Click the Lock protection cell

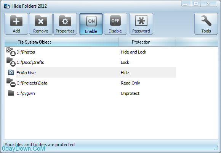pos(125,62)
